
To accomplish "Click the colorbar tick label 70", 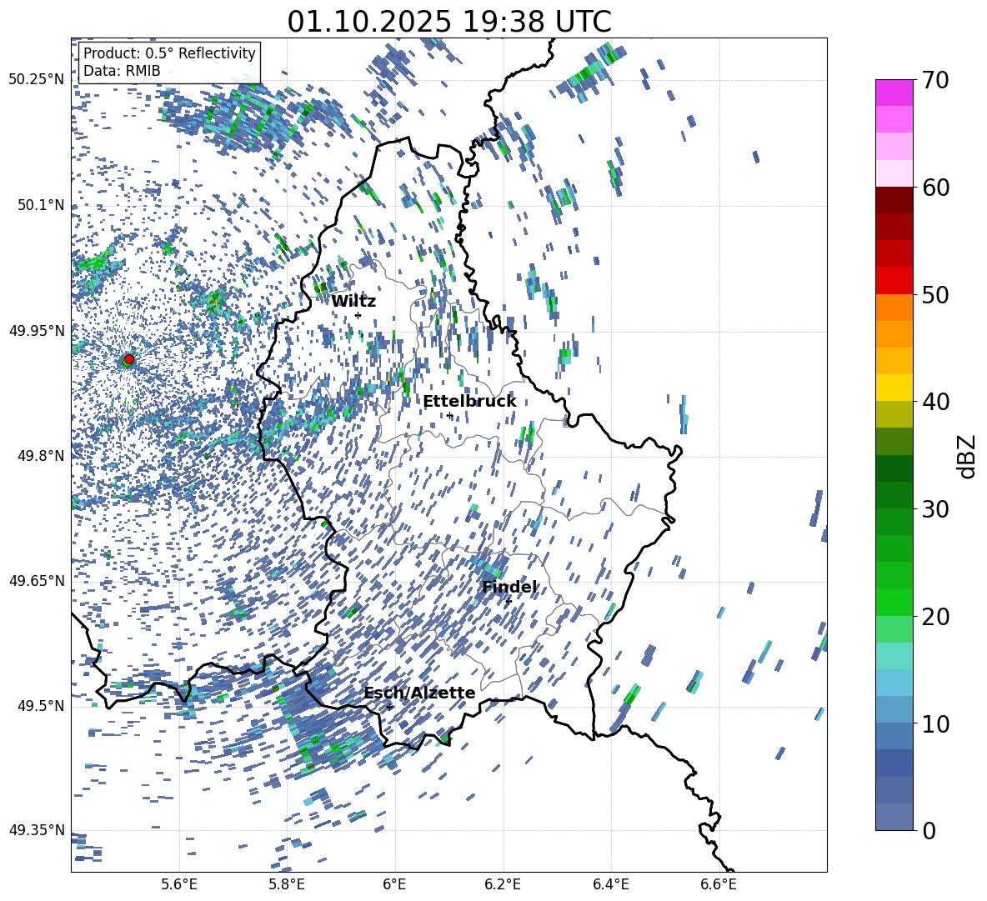I will [x=935, y=80].
